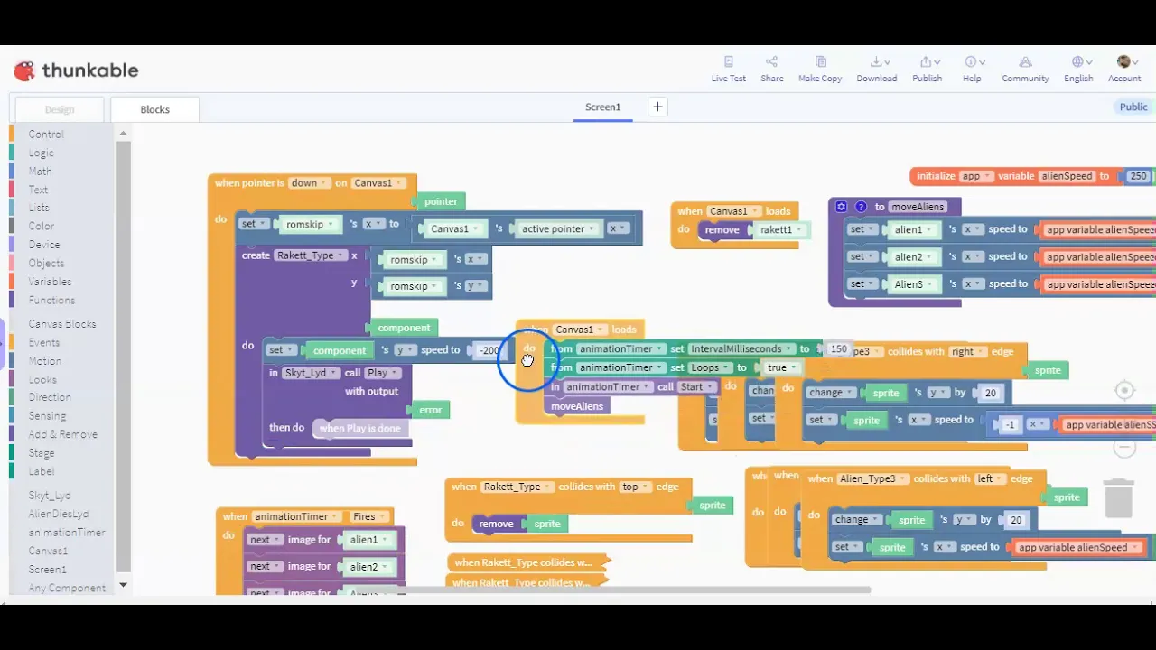Open Live Test from the top toolbar

tap(728, 70)
